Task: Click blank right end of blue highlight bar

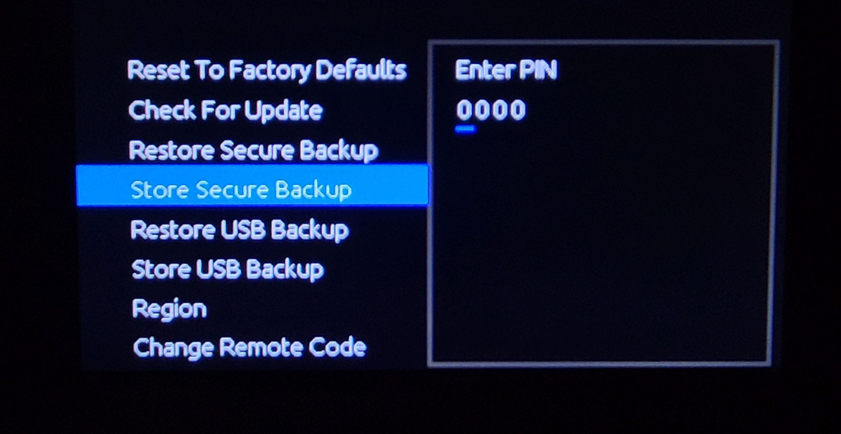Action: [390, 185]
